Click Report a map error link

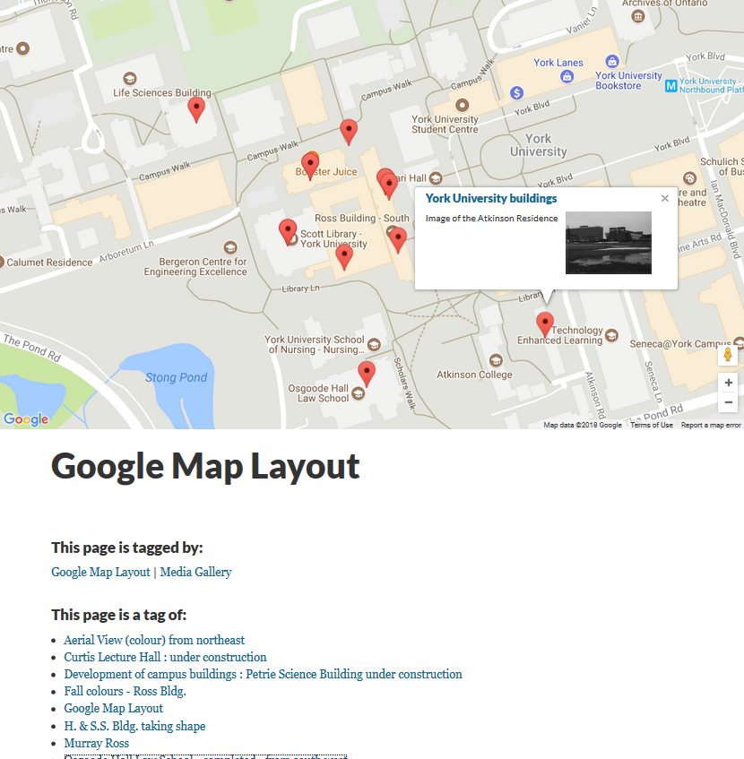711,425
